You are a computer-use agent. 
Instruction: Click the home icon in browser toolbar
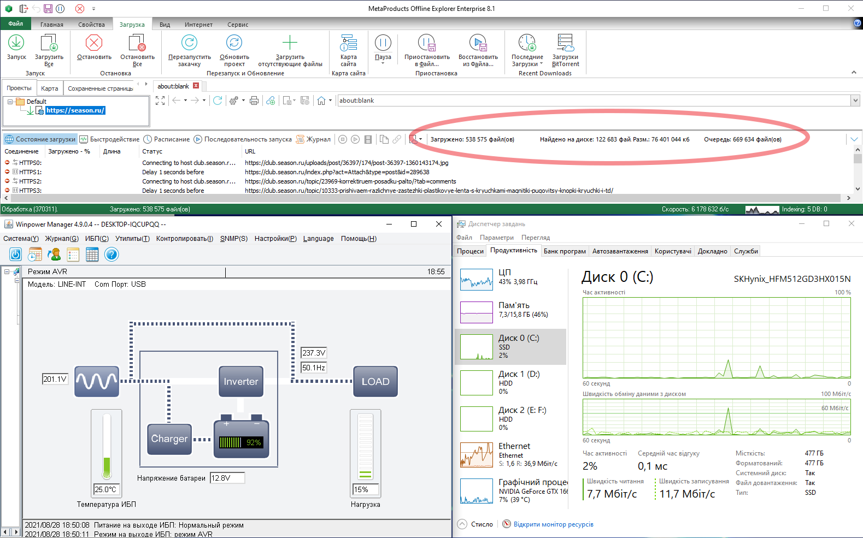[321, 100]
